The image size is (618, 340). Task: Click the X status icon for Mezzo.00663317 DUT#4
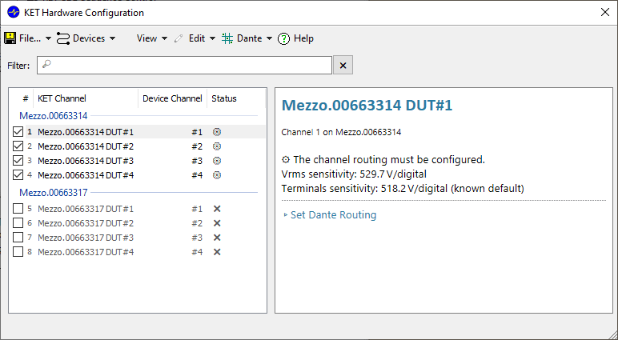[217, 252]
